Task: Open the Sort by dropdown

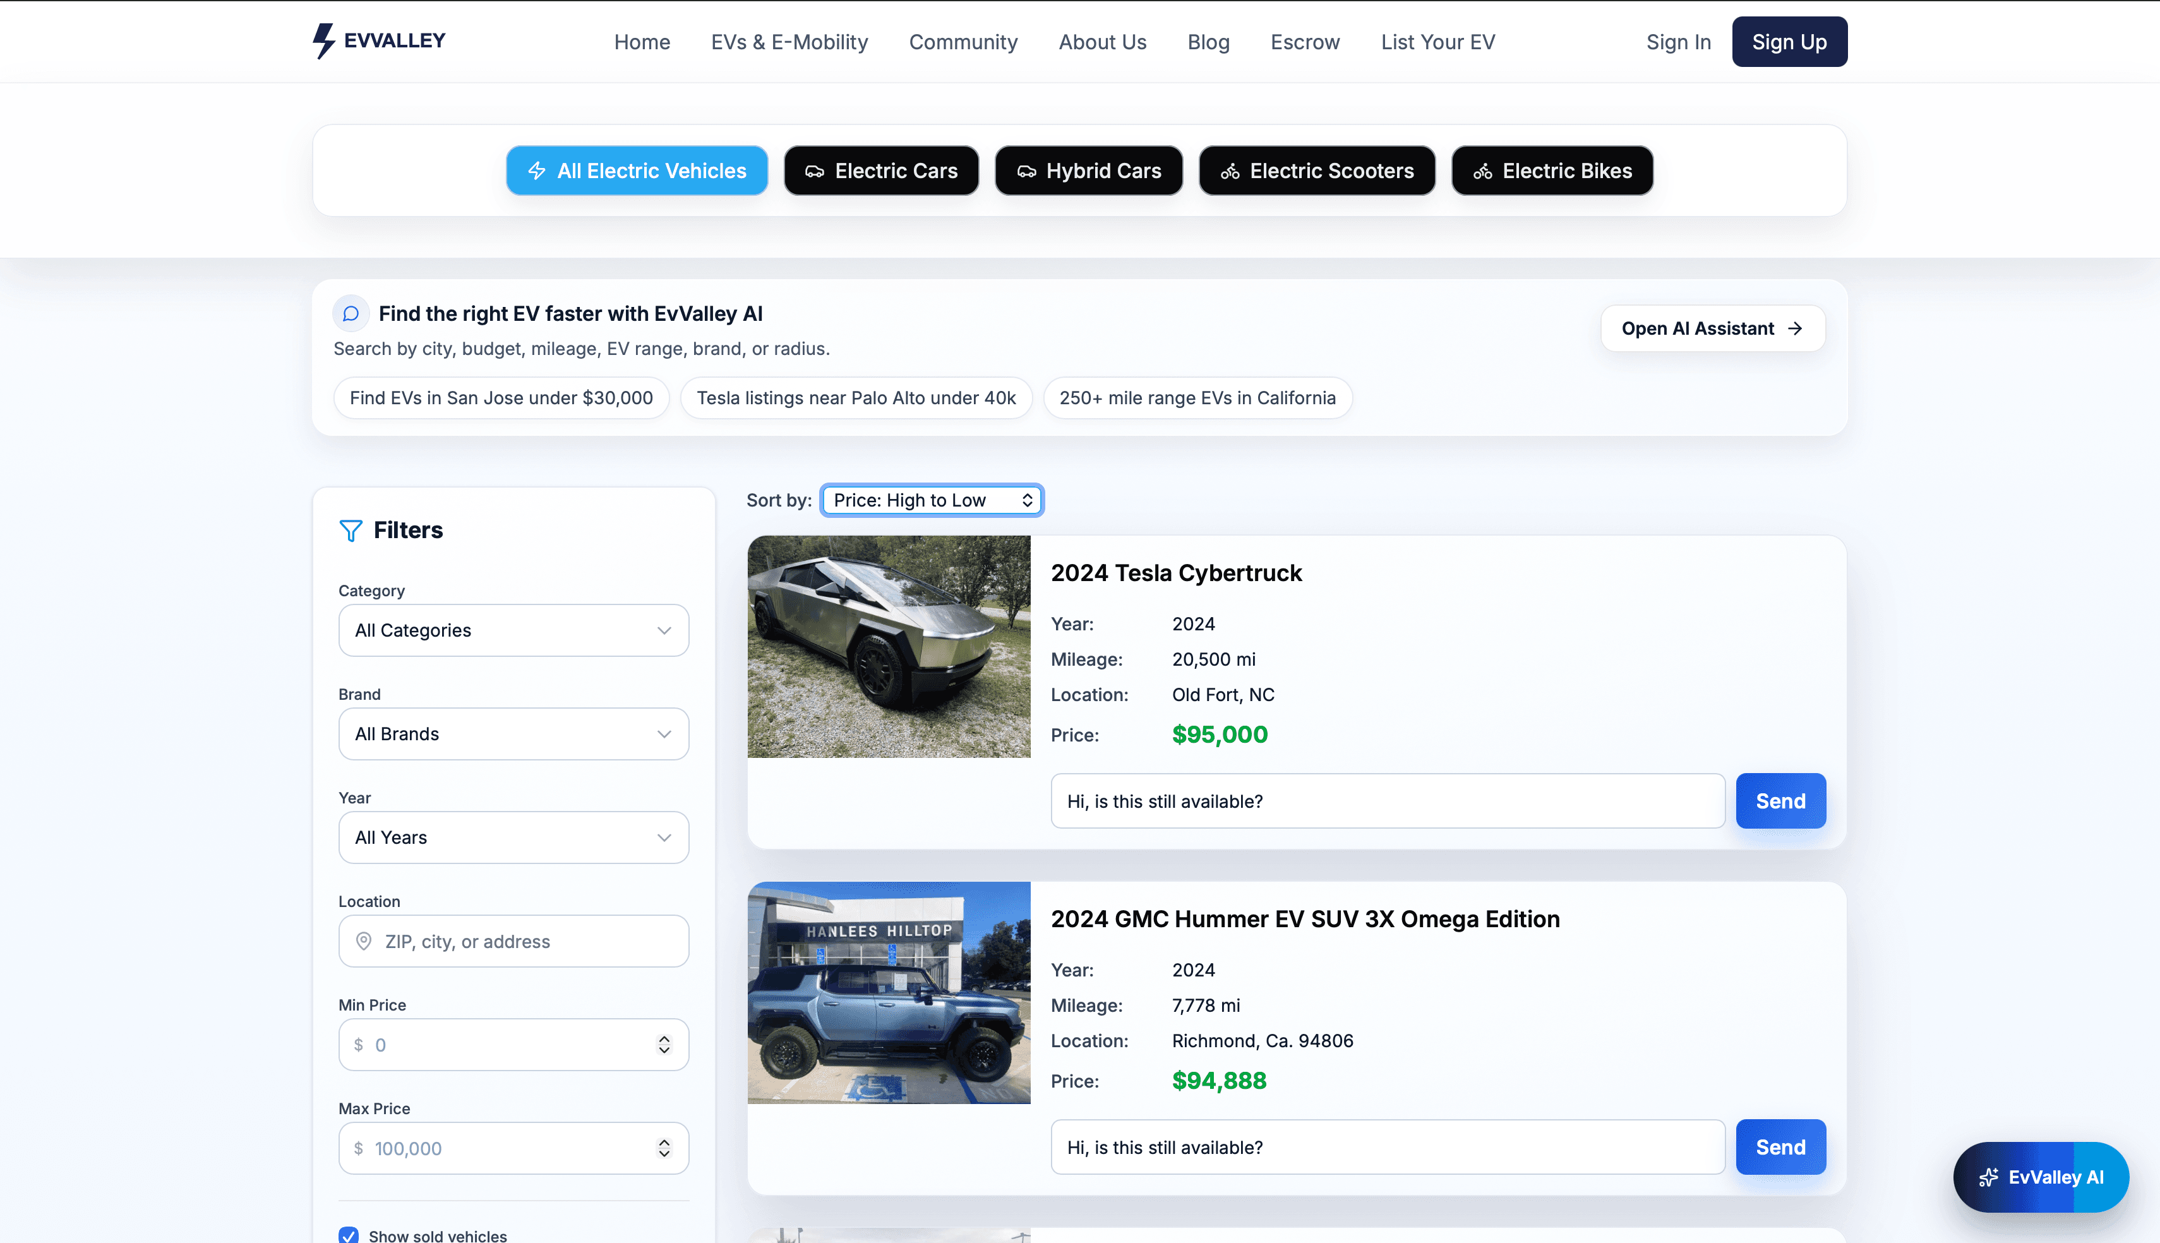Action: point(931,500)
